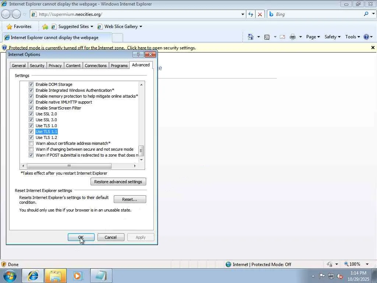The image size is (377, 283).
Task: Toggle Enable native XMLHTTP support checkbox
Action: [31, 102]
